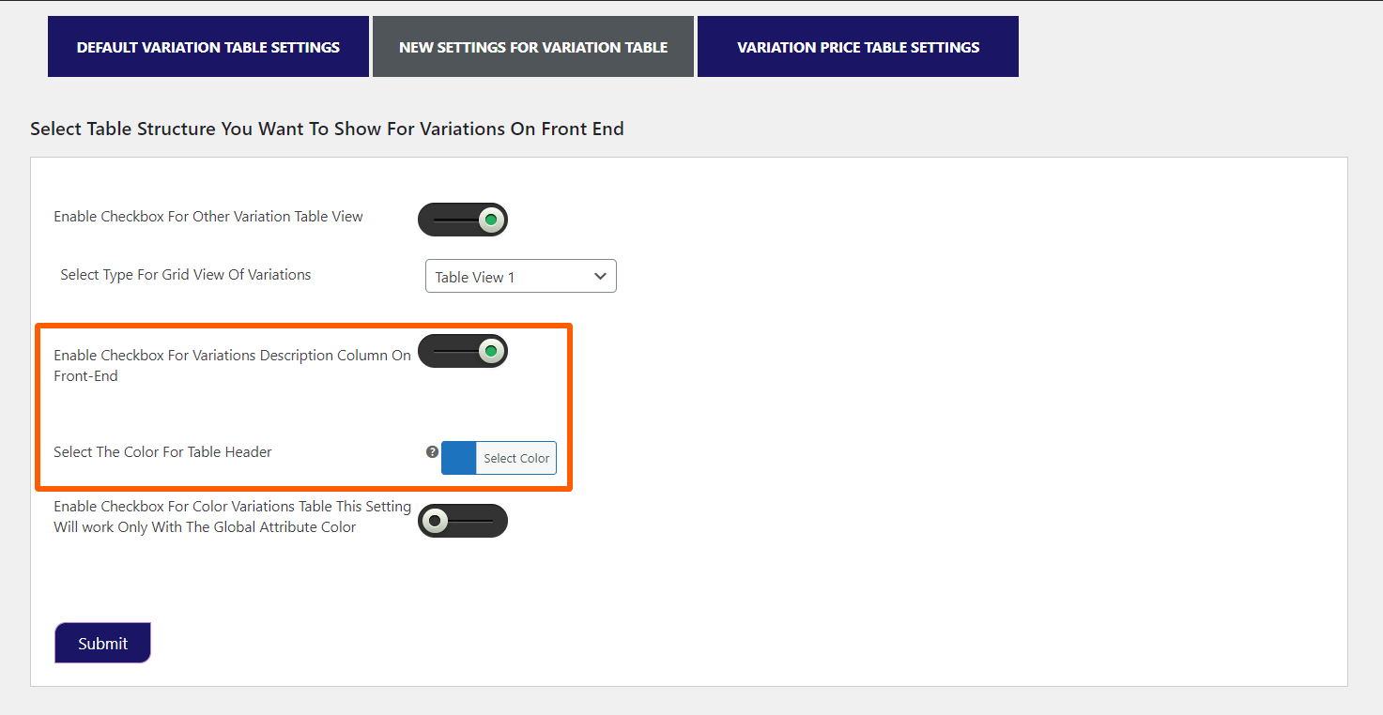Disable Variations Description Column toggle
1383x715 pixels.
463,352
